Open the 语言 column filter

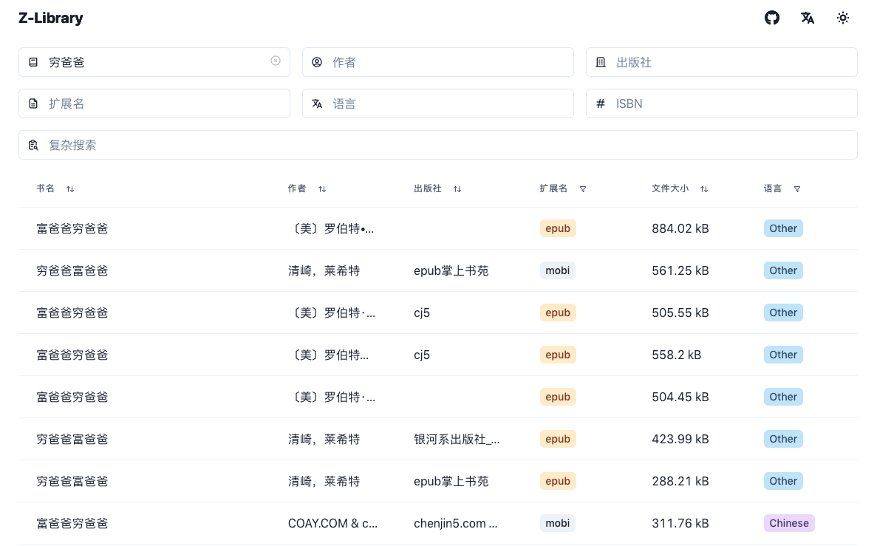(797, 189)
